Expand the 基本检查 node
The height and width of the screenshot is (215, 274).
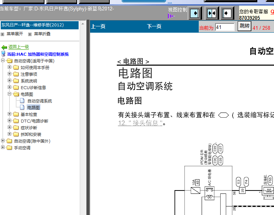point(9,114)
